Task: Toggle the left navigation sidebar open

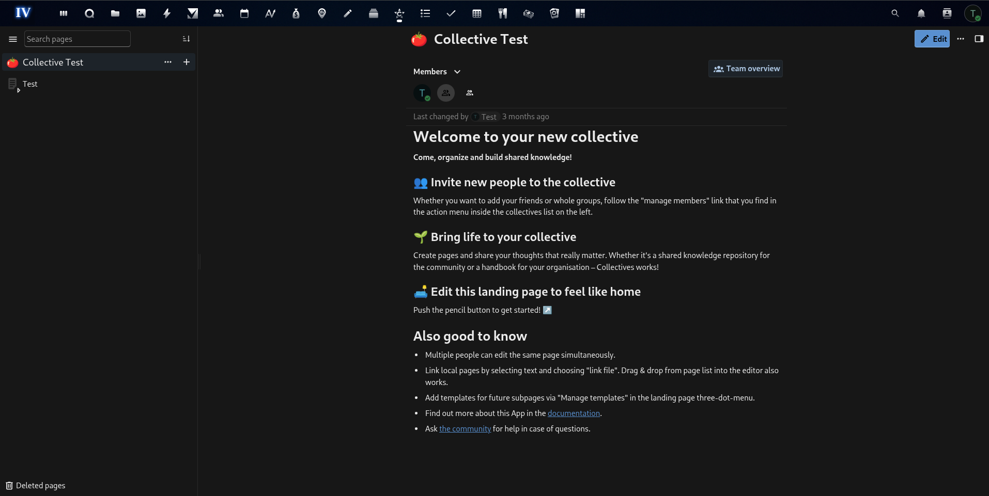Action: (12, 39)
